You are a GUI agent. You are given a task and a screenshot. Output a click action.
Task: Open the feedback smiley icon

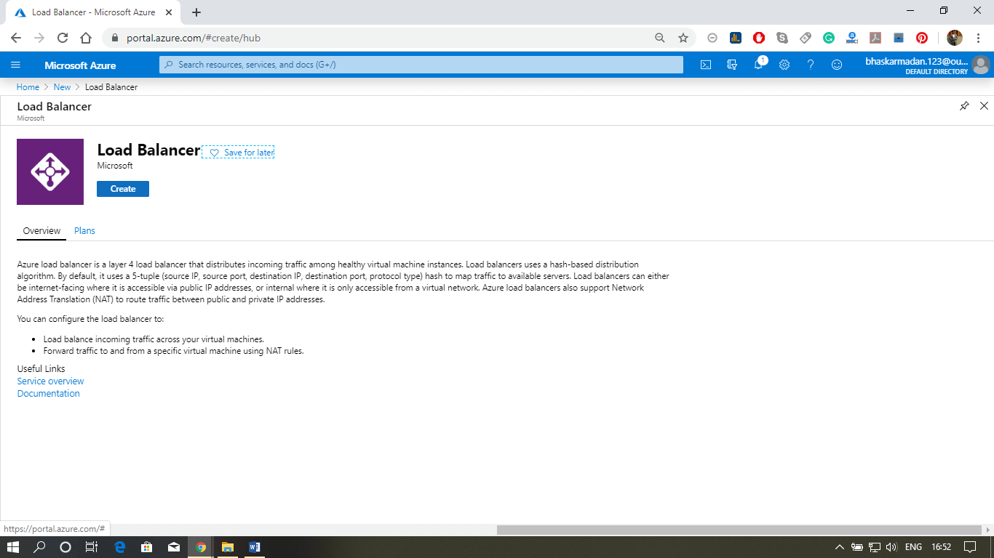pyautogui.click(x=837, y=65)
